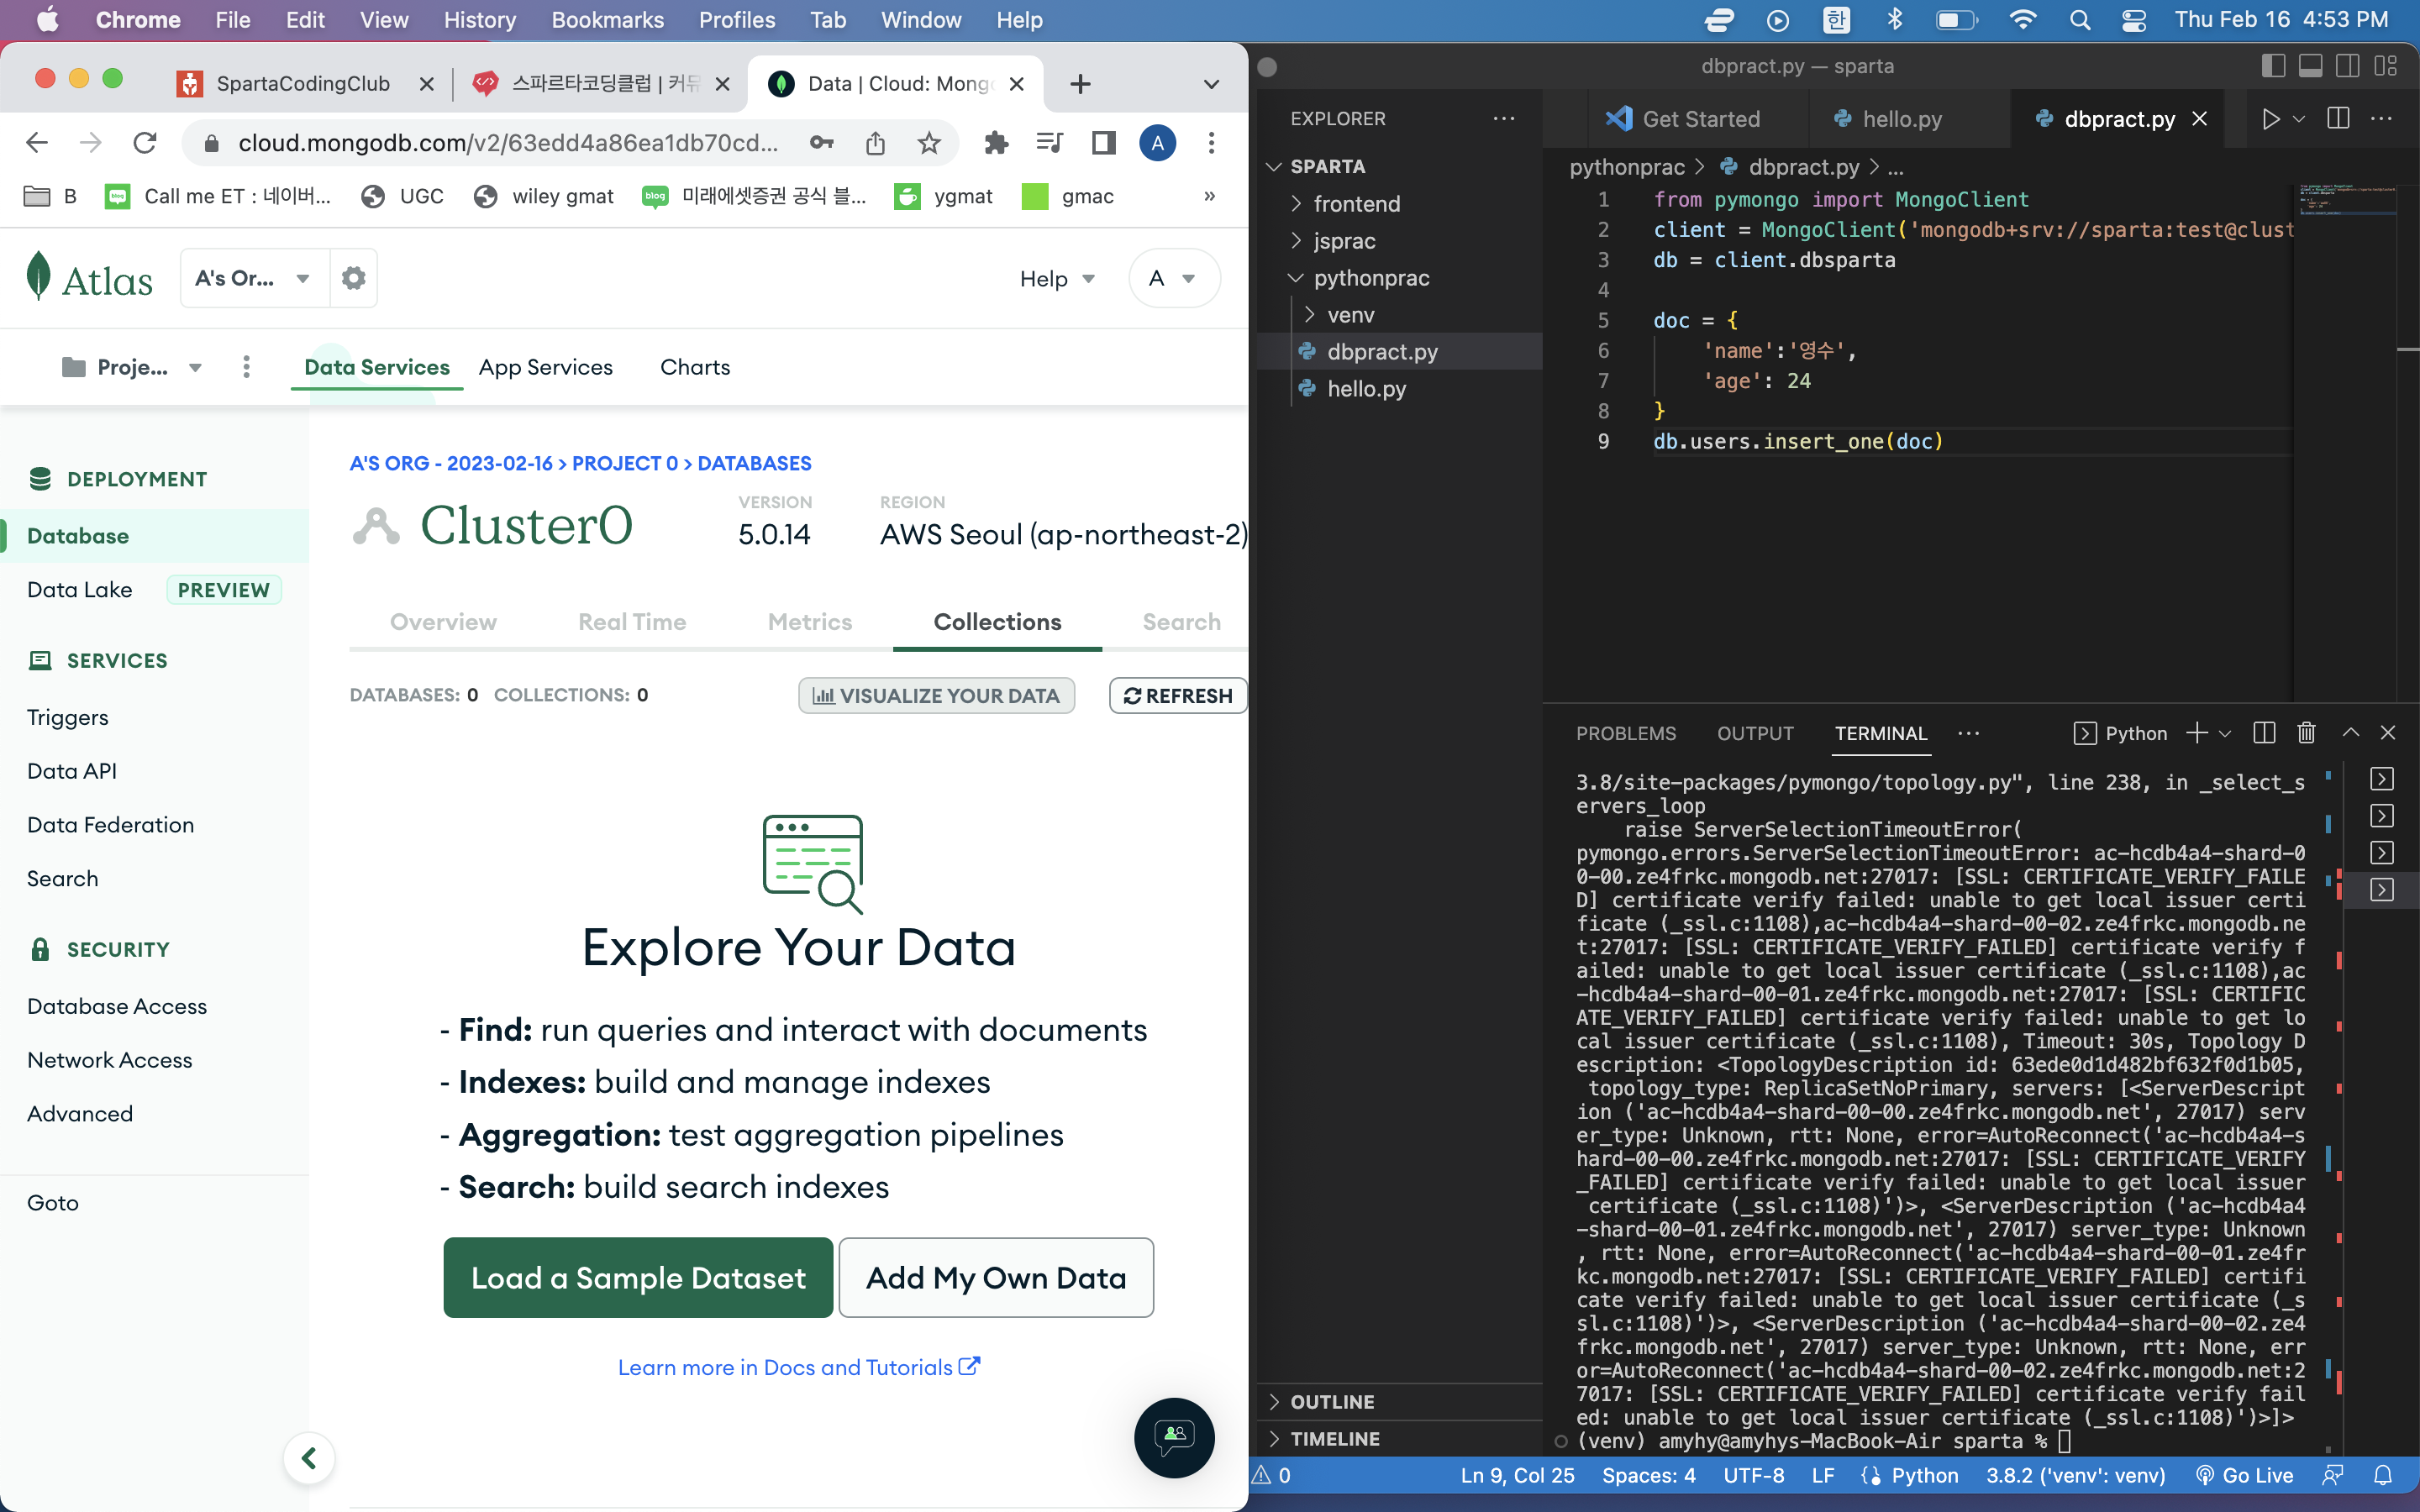
Task: Open the Bookmarks menu in menu bar
Action: tap(607, 20)
